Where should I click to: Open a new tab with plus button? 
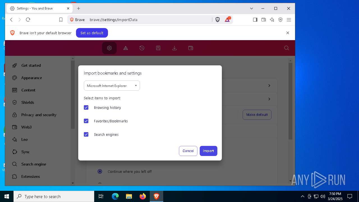click(79, 8)
